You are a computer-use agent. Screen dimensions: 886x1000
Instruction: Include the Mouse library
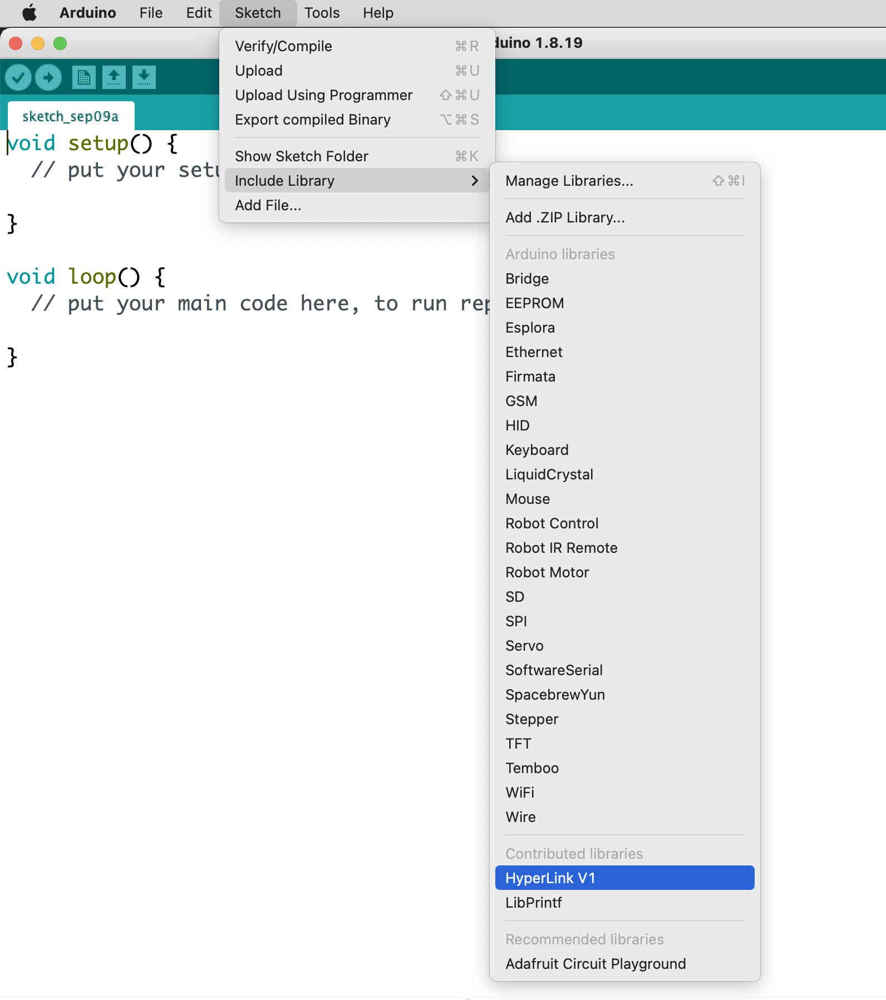click(x=625, y=499)
